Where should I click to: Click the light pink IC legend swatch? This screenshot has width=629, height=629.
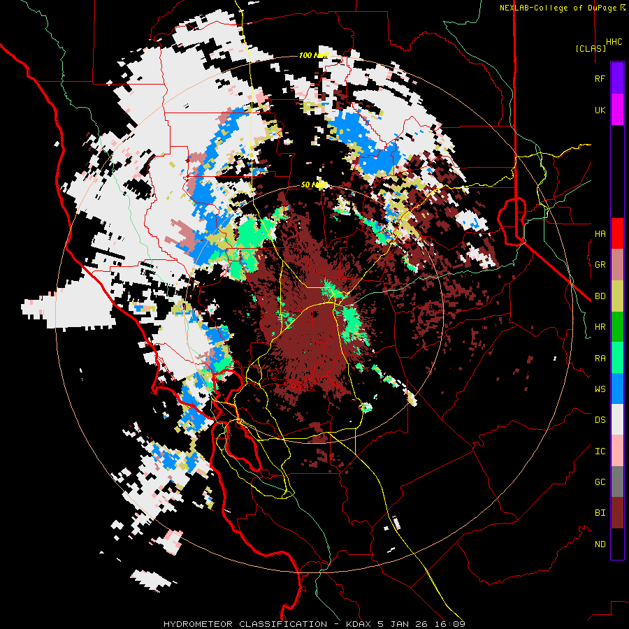[x=617, y=451]
